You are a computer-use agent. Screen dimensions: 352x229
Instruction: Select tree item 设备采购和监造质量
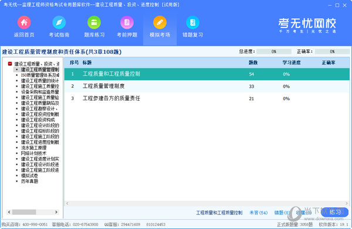(x=40, y=92)
